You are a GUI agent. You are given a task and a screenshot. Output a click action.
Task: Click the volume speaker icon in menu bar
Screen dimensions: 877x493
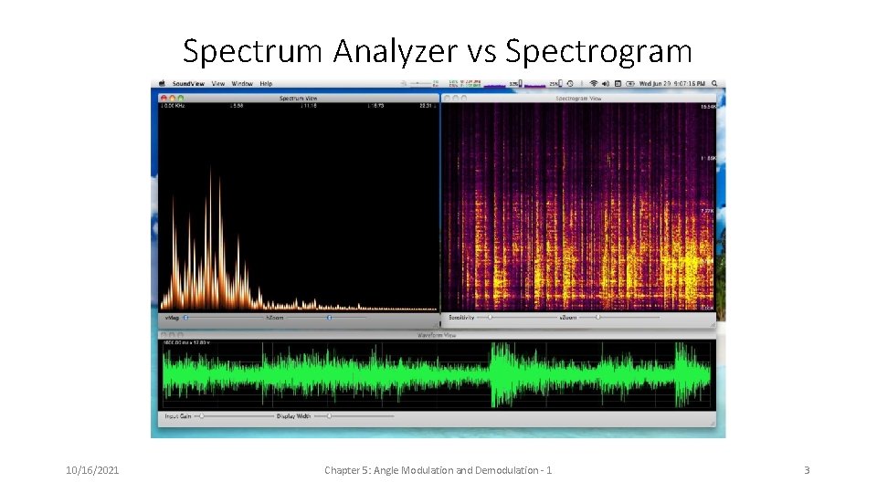pyautogui.click(x=605, y=83)
